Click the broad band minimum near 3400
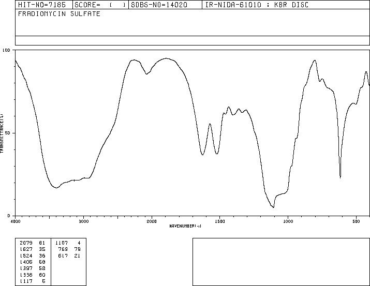Image resolution: width=370 pixels, height=286 pixels. click(x=56, y=188)
